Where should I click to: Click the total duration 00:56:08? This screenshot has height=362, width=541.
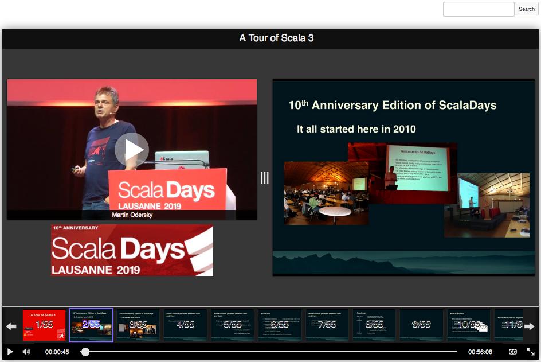tap(480, 352)
